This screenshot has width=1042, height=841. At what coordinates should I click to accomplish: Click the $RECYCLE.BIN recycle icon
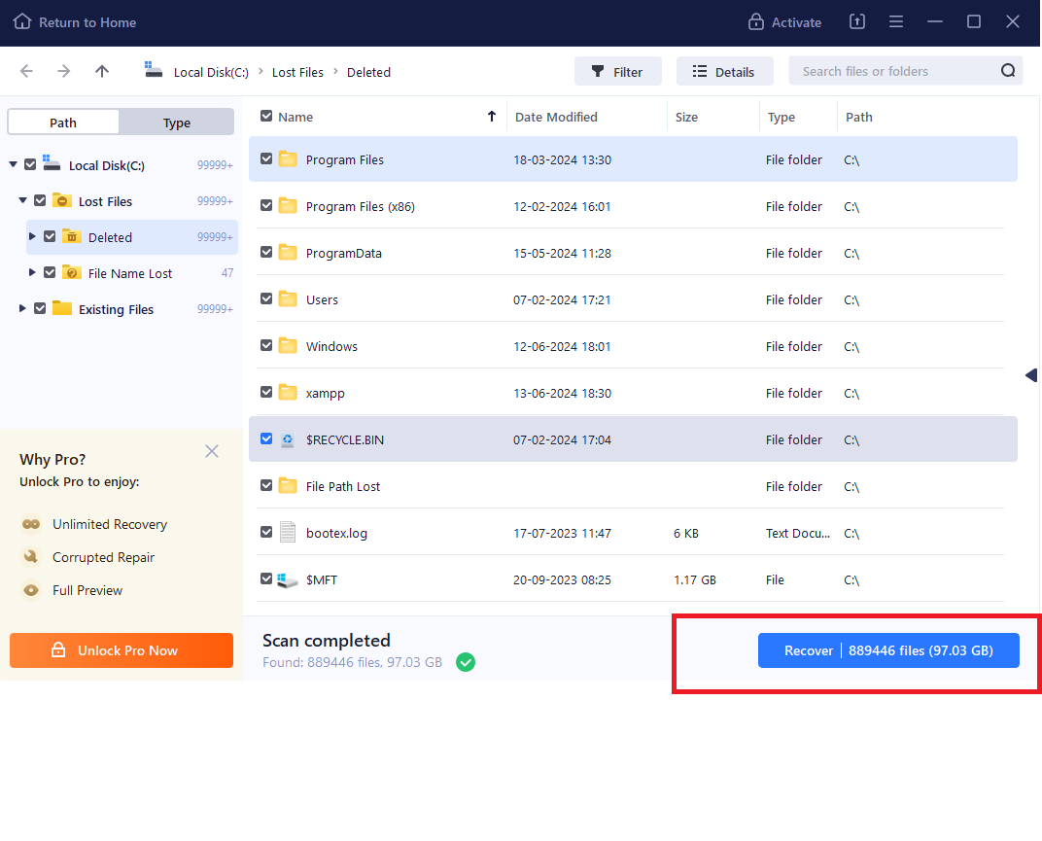pyautogui.click(x=287, y=439)
